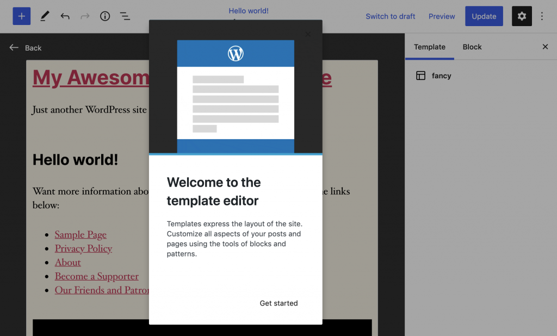Click the blue block inserter plus button
Screen dimensions: 557x336
(22, 16)
